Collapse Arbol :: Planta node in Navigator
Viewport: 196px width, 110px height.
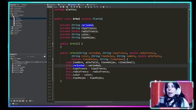(x=10, y=59)
